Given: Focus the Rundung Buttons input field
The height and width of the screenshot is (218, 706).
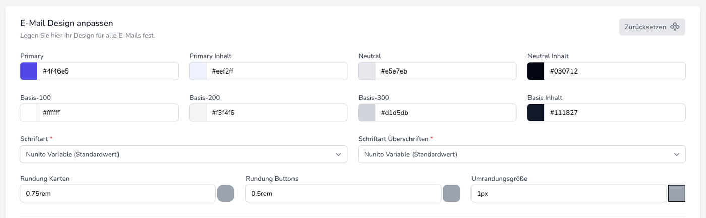Looking at the screenshot, I should 343,194.
